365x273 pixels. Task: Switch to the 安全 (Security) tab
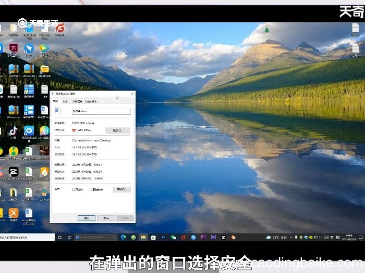[65, 101]
